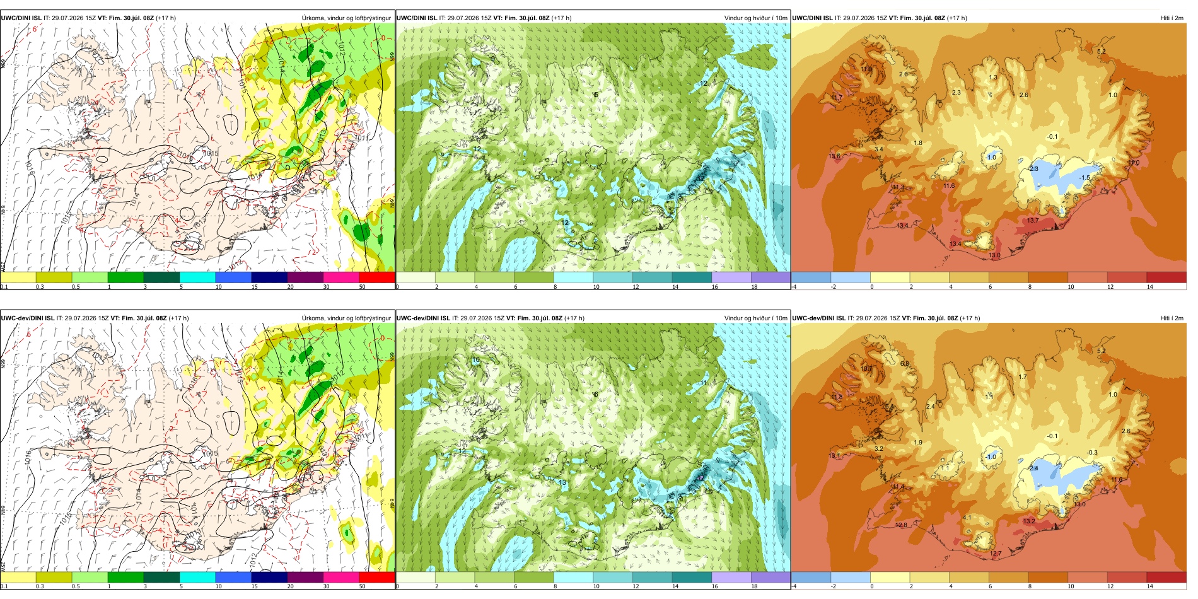
Task: Click salmon 10 swatch in UWC-dev temperature legend
Action: 1088,578
